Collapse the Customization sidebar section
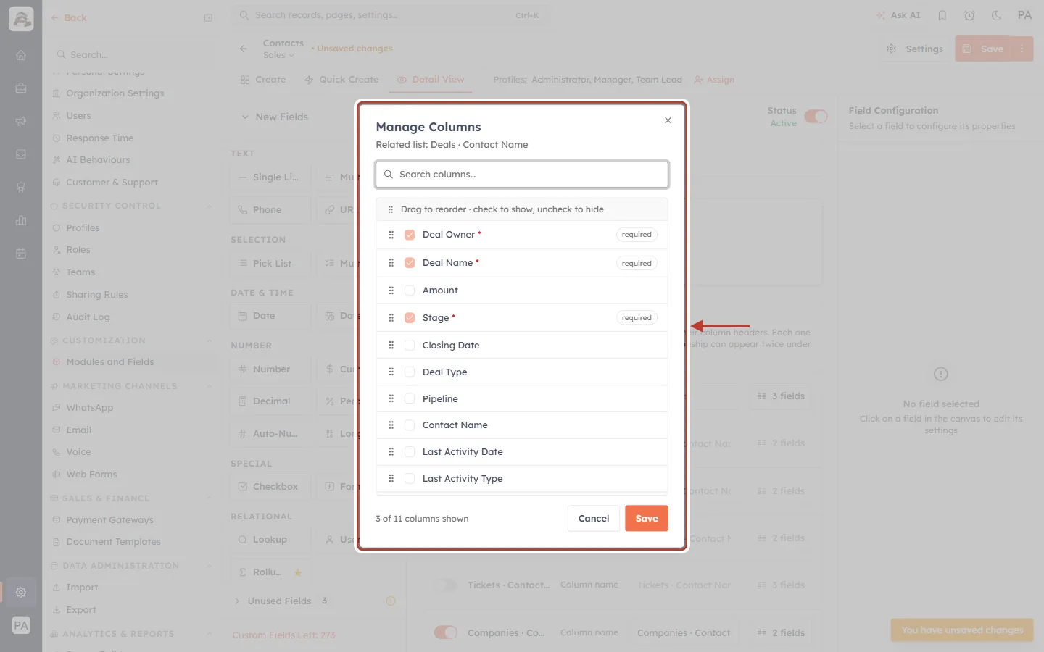The image size is (1044, 652). [209, 340]
